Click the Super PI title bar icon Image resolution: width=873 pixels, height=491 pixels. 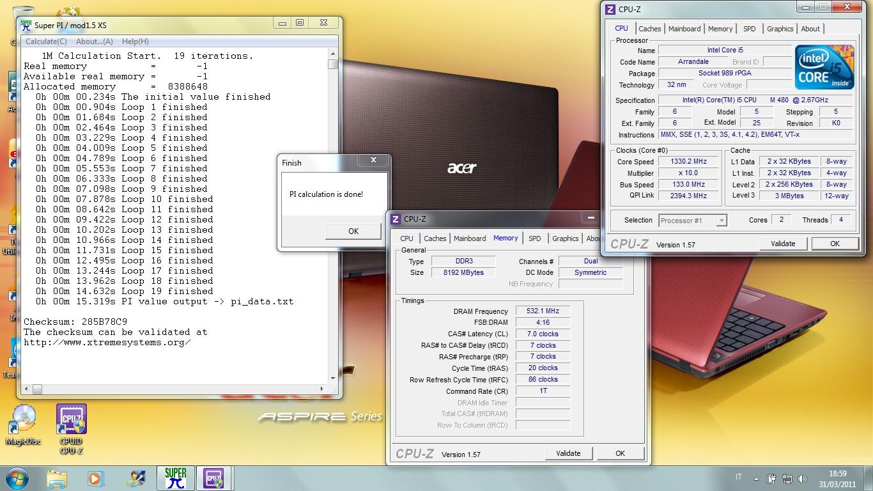tap(26, 25)
